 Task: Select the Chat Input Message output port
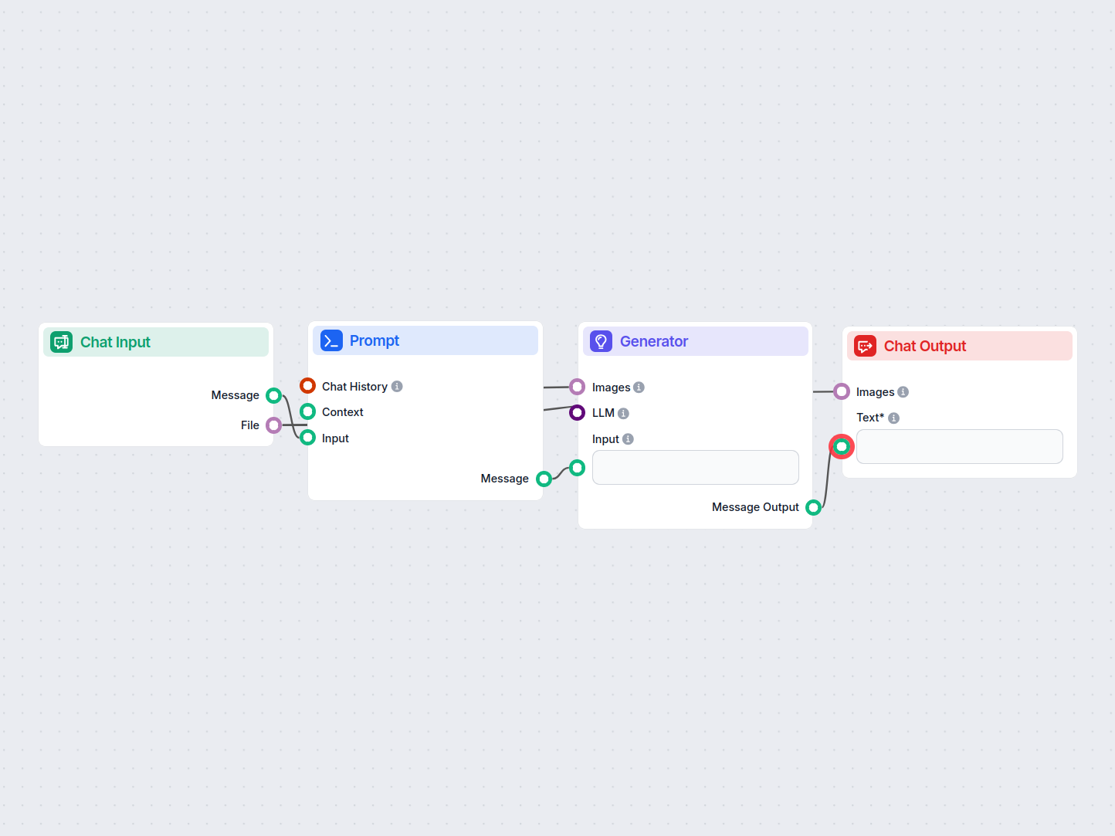click(x=273, y=396)
